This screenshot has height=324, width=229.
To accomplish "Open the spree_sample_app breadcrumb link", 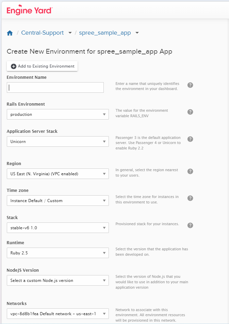I will coord(105,33).
